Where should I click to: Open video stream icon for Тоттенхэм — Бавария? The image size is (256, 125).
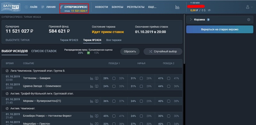(97, 78)
